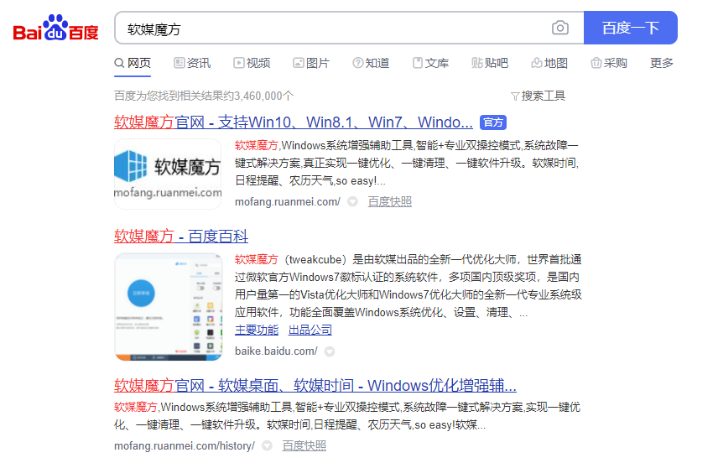Screen dimensions: 718x463
Task: Expand the dropdown icon beside mofang.ruanmei.com/
Action: [x=352, y=201]
